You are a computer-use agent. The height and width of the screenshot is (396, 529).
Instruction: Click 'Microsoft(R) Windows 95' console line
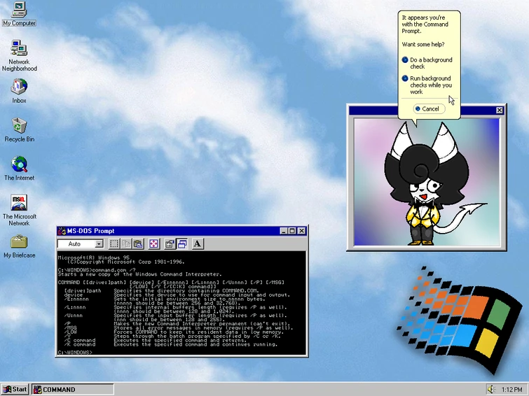coord(93,257)
